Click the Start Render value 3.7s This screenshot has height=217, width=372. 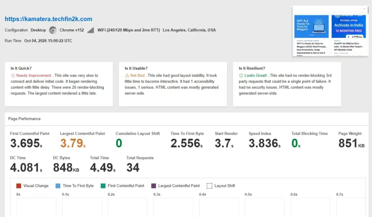coord(224,143)
